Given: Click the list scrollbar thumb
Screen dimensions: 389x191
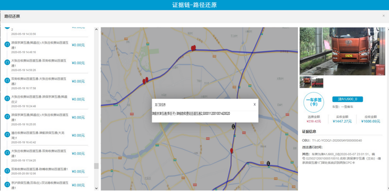Looking at the screenshot, I should coord(97,166).
